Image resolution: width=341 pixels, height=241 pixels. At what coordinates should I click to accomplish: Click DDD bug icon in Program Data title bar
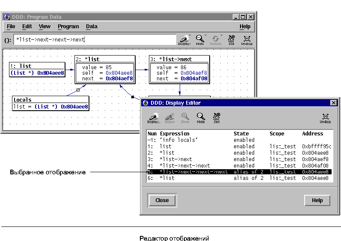point(7,17)
